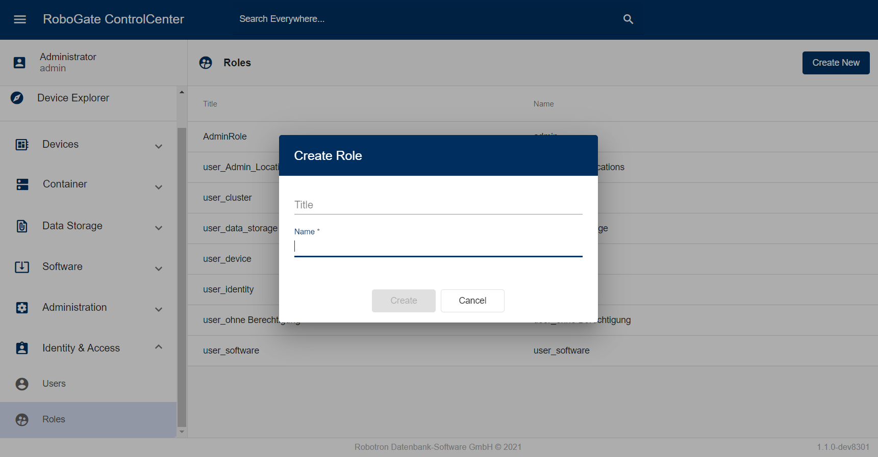The width and height of the screenshot is (878, 457).
Task: Click the disabled Create button in dialog
Action: tap(404, 301)
